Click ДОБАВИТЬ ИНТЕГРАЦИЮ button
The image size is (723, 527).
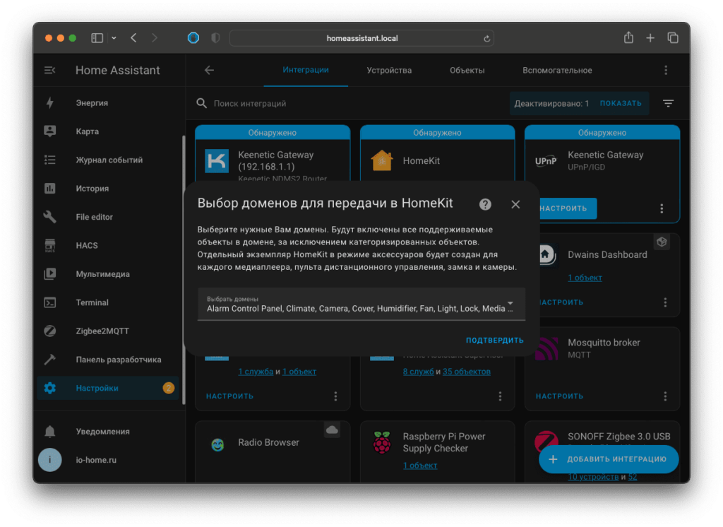tap(608, 459)
